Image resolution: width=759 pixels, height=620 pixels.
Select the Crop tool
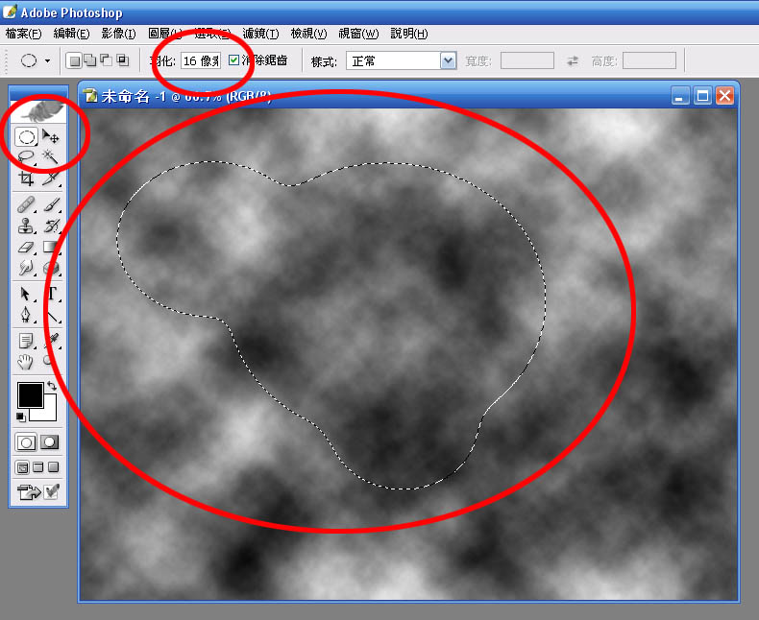click(x=27, y=179)
